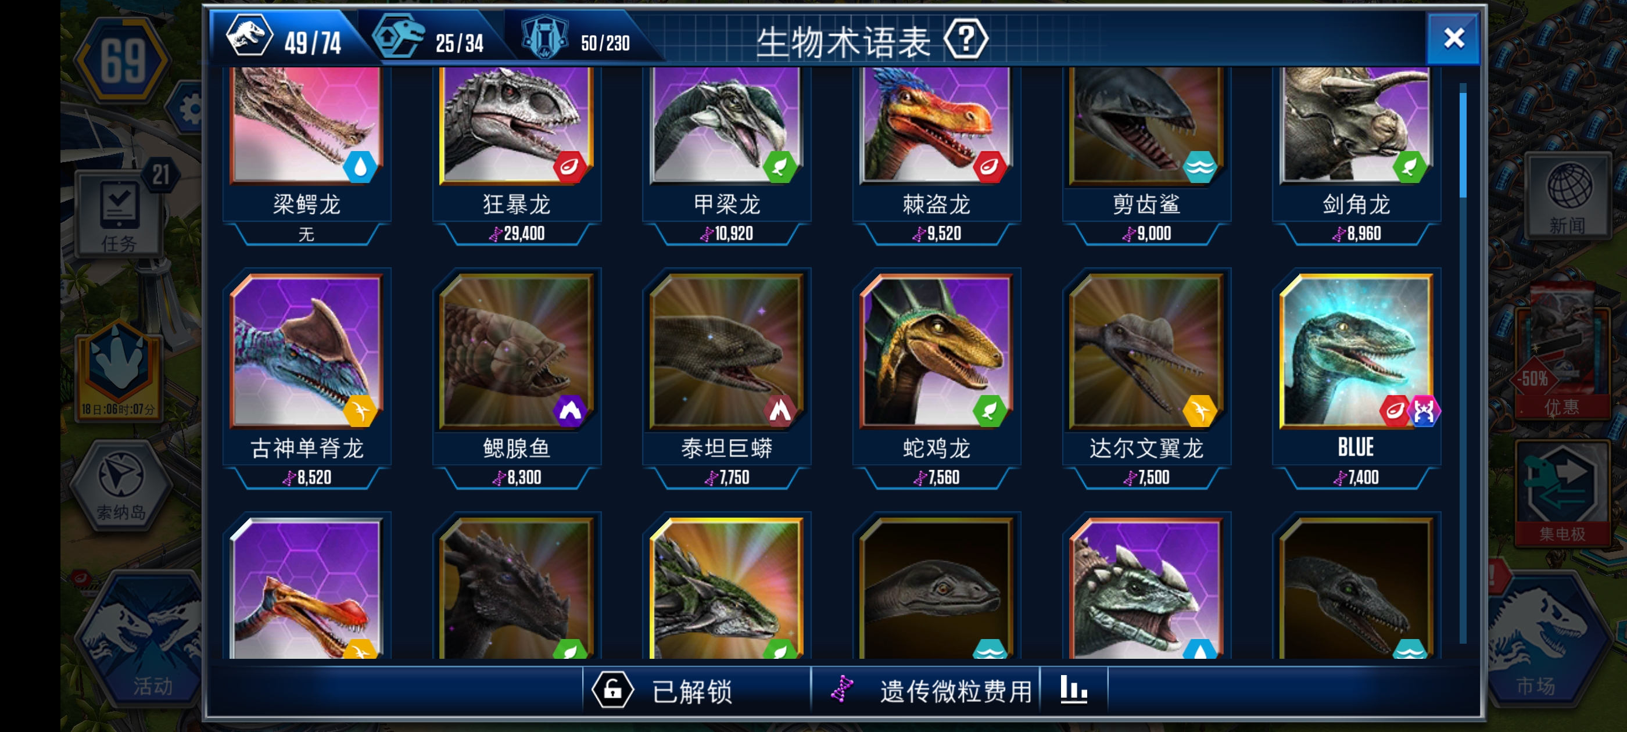
Task: Open the 索纳岛 compass icon
Action: 121,483
